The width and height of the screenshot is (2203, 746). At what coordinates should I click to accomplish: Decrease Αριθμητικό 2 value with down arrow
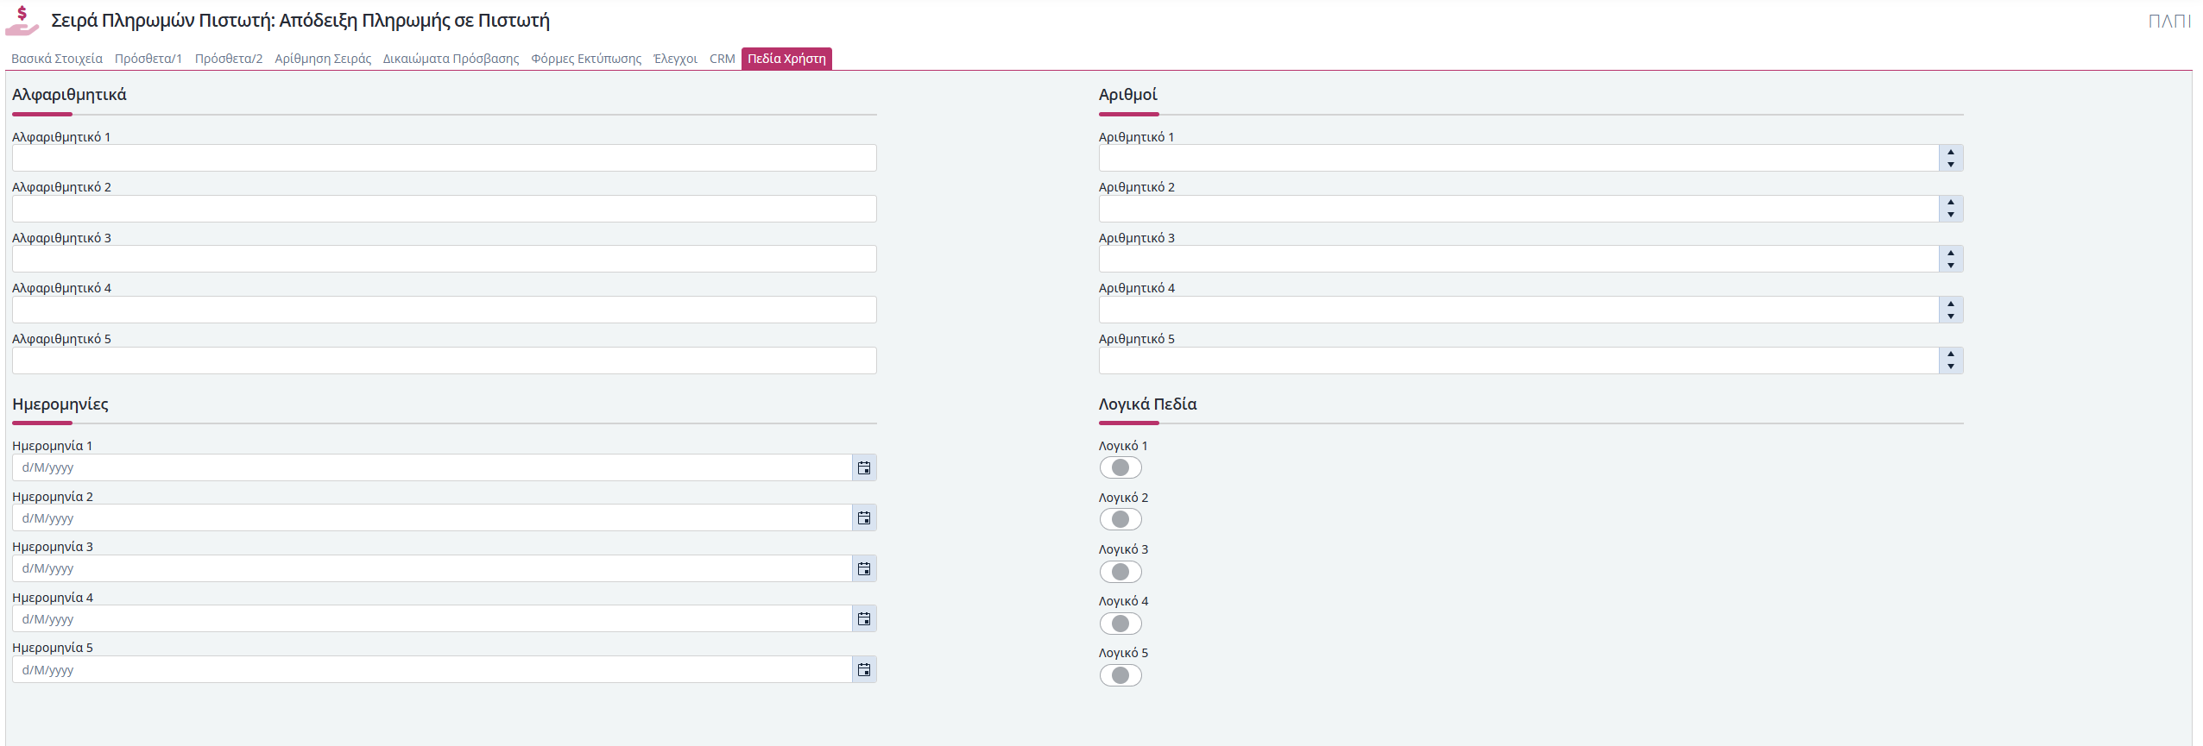tap(1951, 215)
